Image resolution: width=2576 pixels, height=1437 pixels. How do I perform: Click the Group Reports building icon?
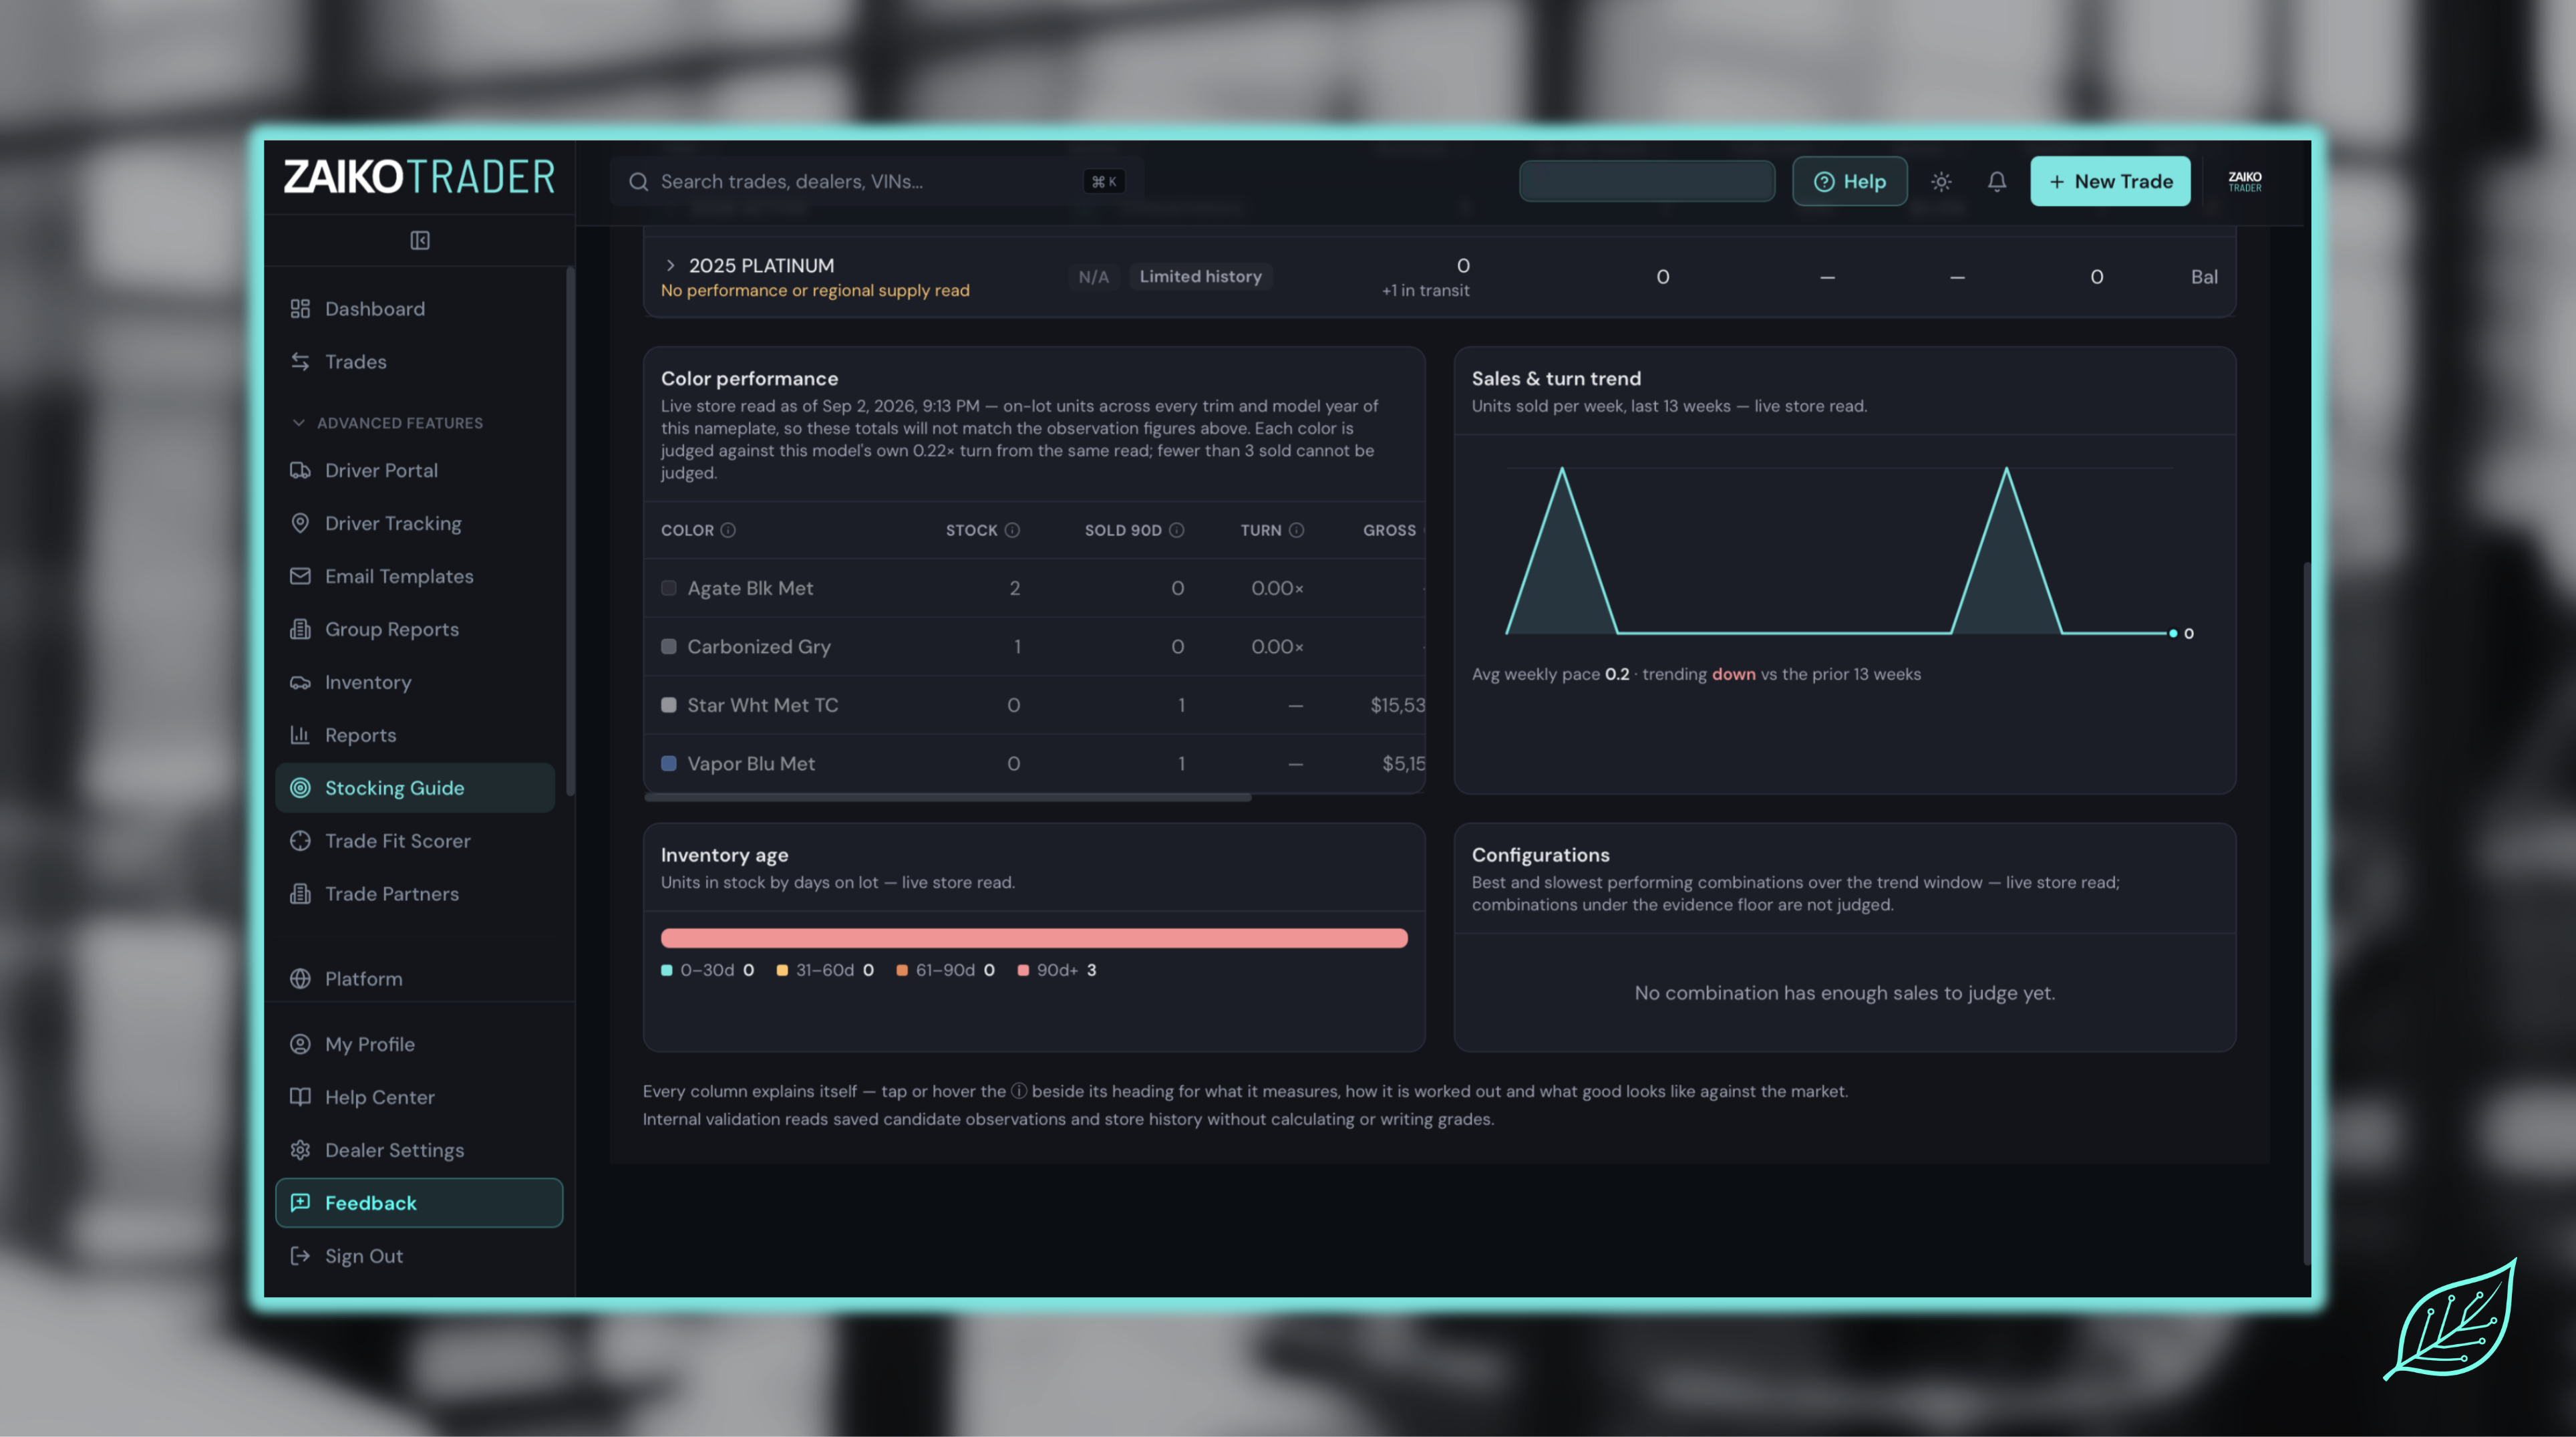pyautogui.click(x=300, y=630)
